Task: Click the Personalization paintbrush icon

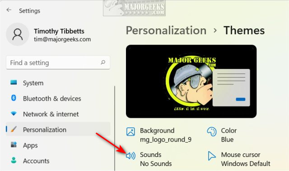Action: click(14, 129)
